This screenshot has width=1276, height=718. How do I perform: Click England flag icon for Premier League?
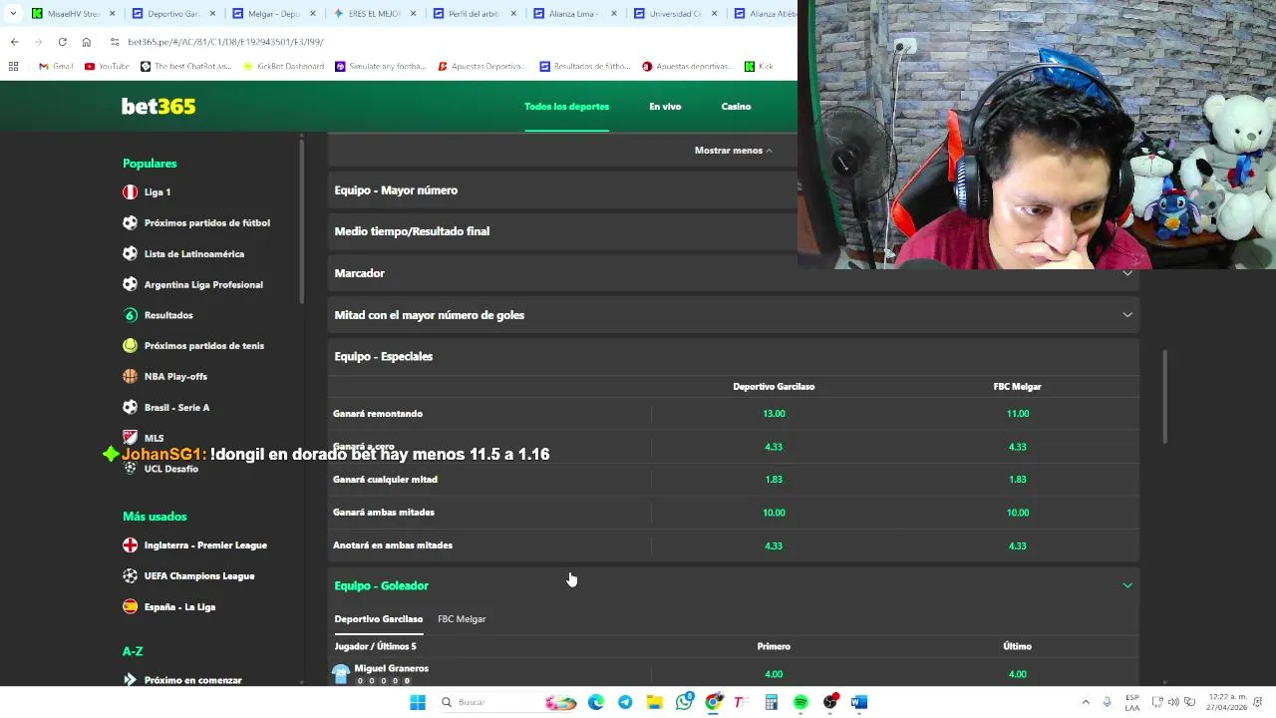point(130,544)
